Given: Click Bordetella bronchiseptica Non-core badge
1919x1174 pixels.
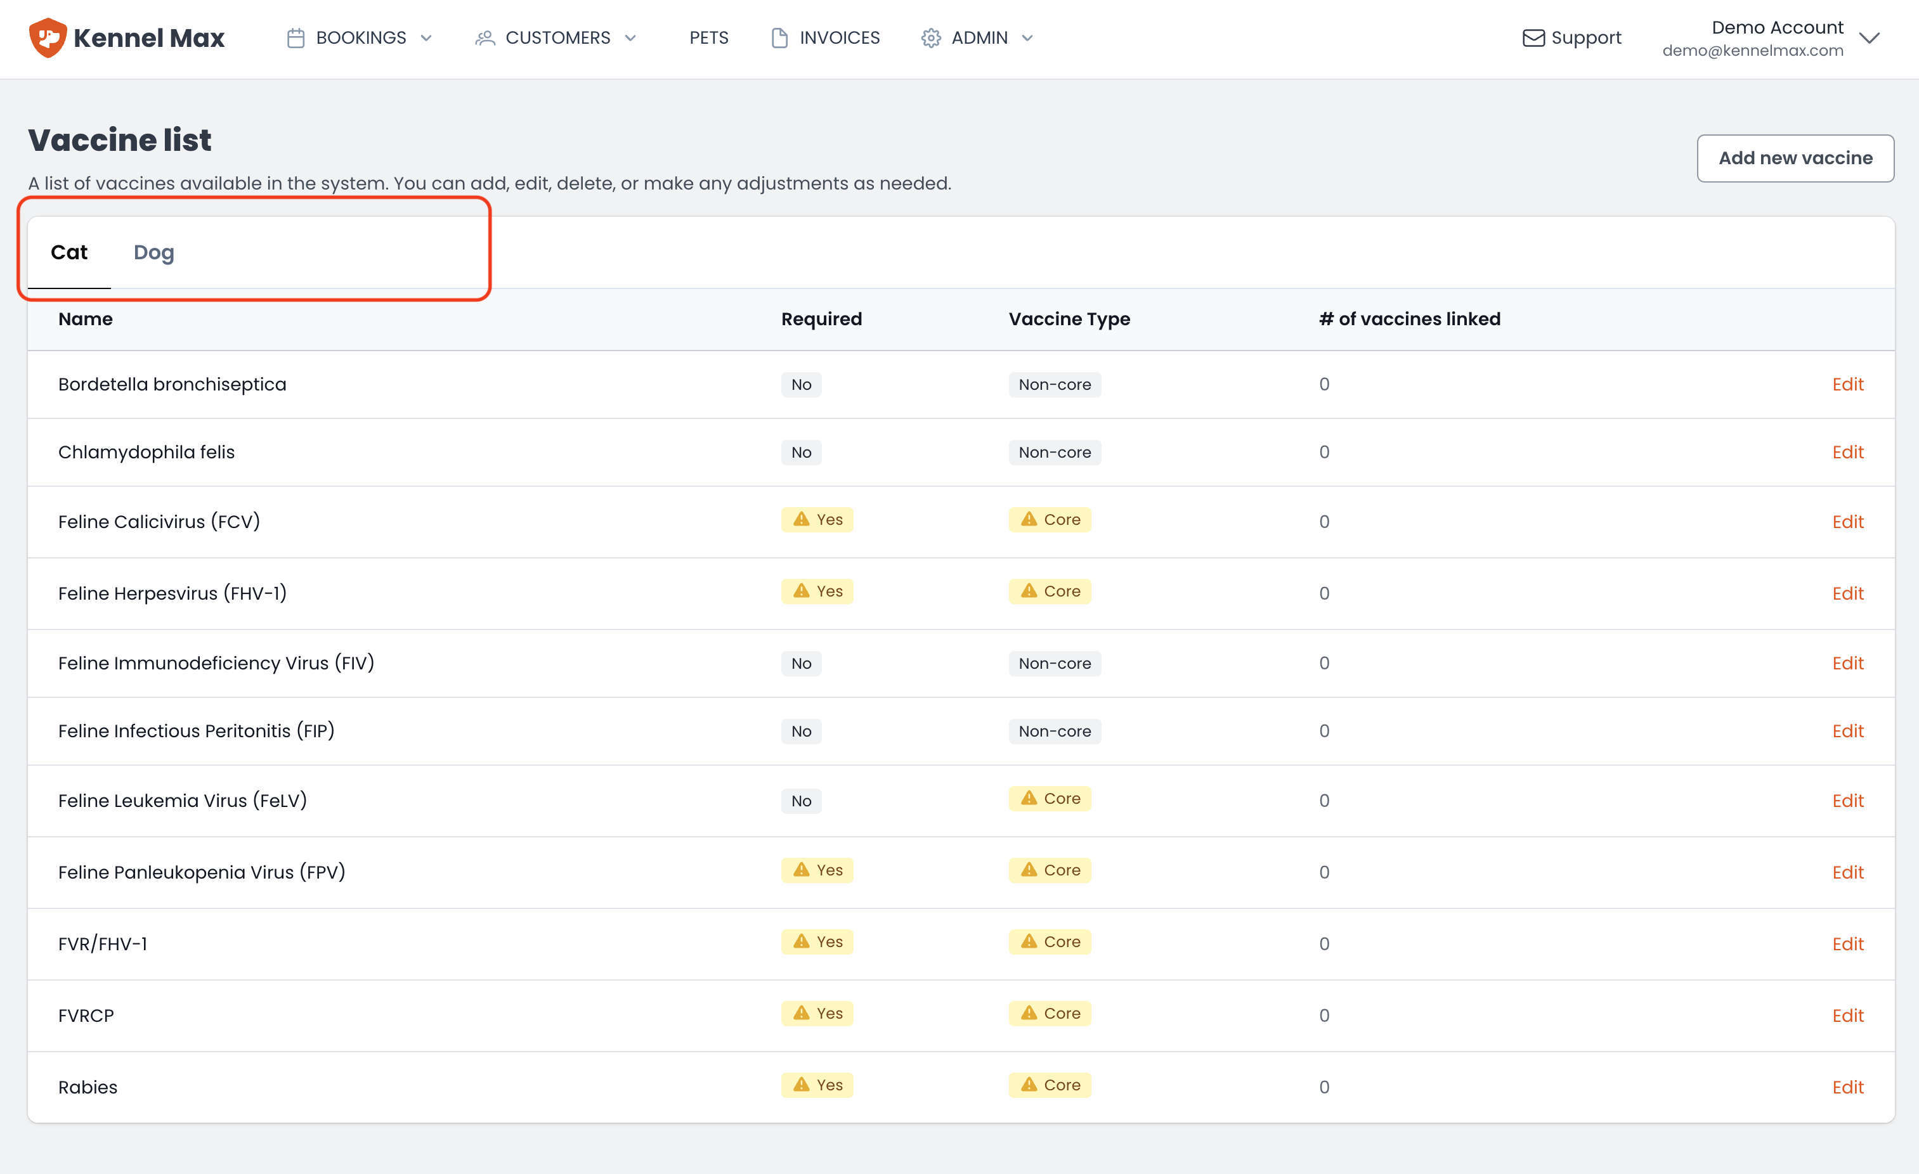Looking at the screenshot, I should coord(1055,385).
